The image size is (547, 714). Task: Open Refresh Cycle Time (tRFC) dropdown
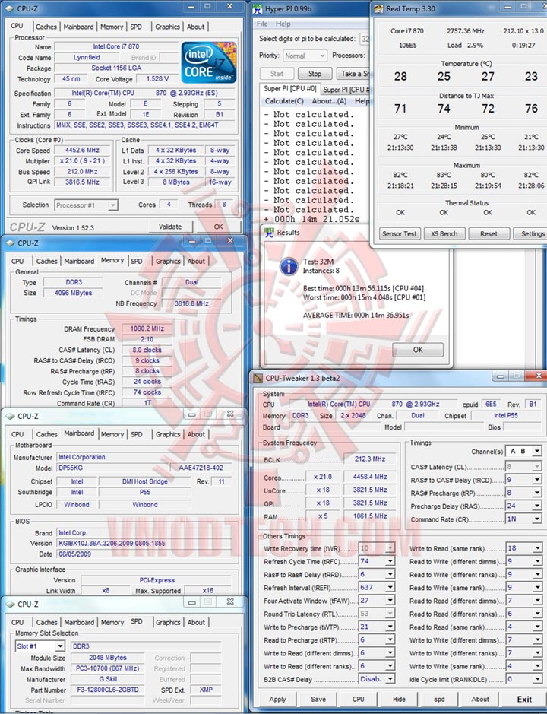pos(377,561)
